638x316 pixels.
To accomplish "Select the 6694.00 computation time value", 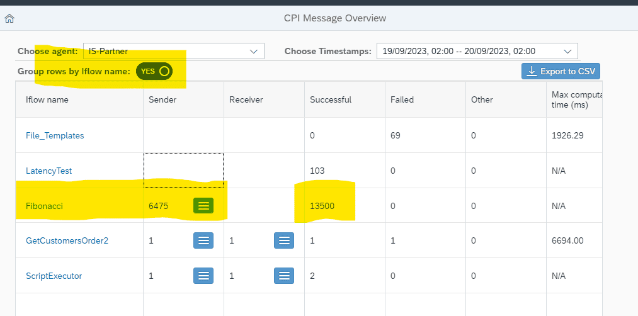I will (x=567, y=240).
